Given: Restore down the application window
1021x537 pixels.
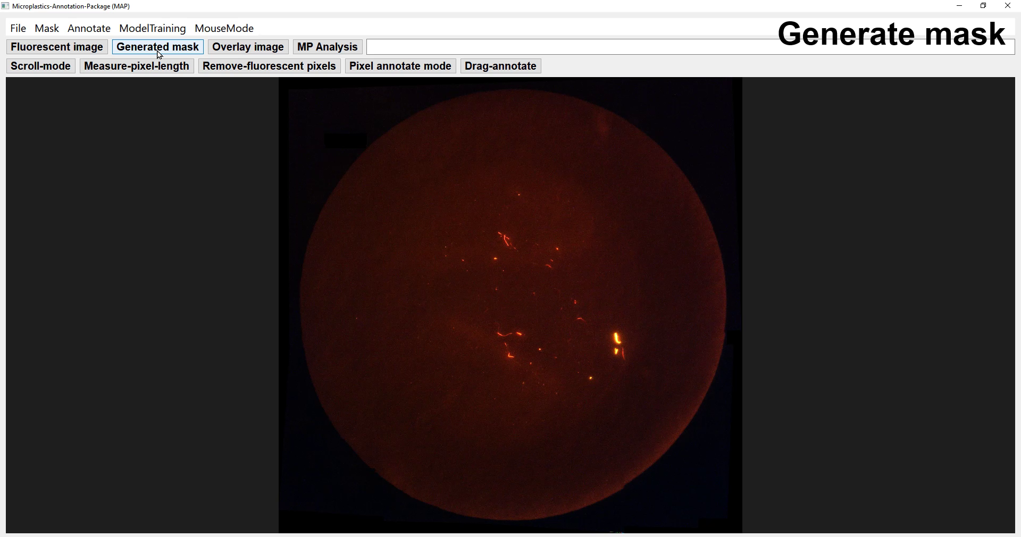Looking at the screenshot, I should click(x=983, y=6).
